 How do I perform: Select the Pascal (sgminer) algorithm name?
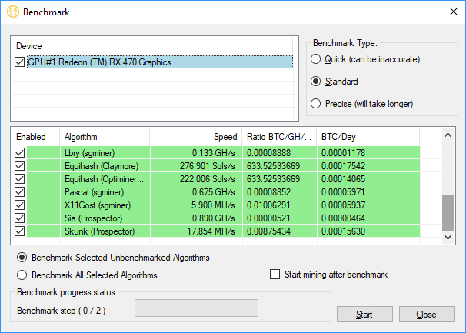95,192
